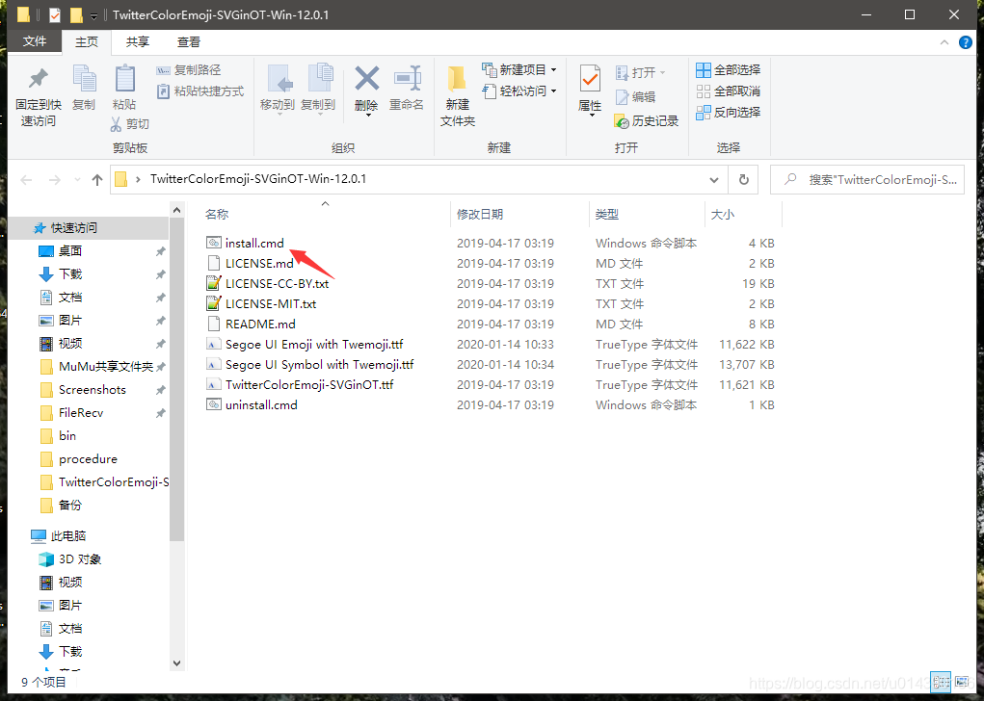Collapse the ribbon with the chevron
This screenshot has width=984, height=701.
944,42
